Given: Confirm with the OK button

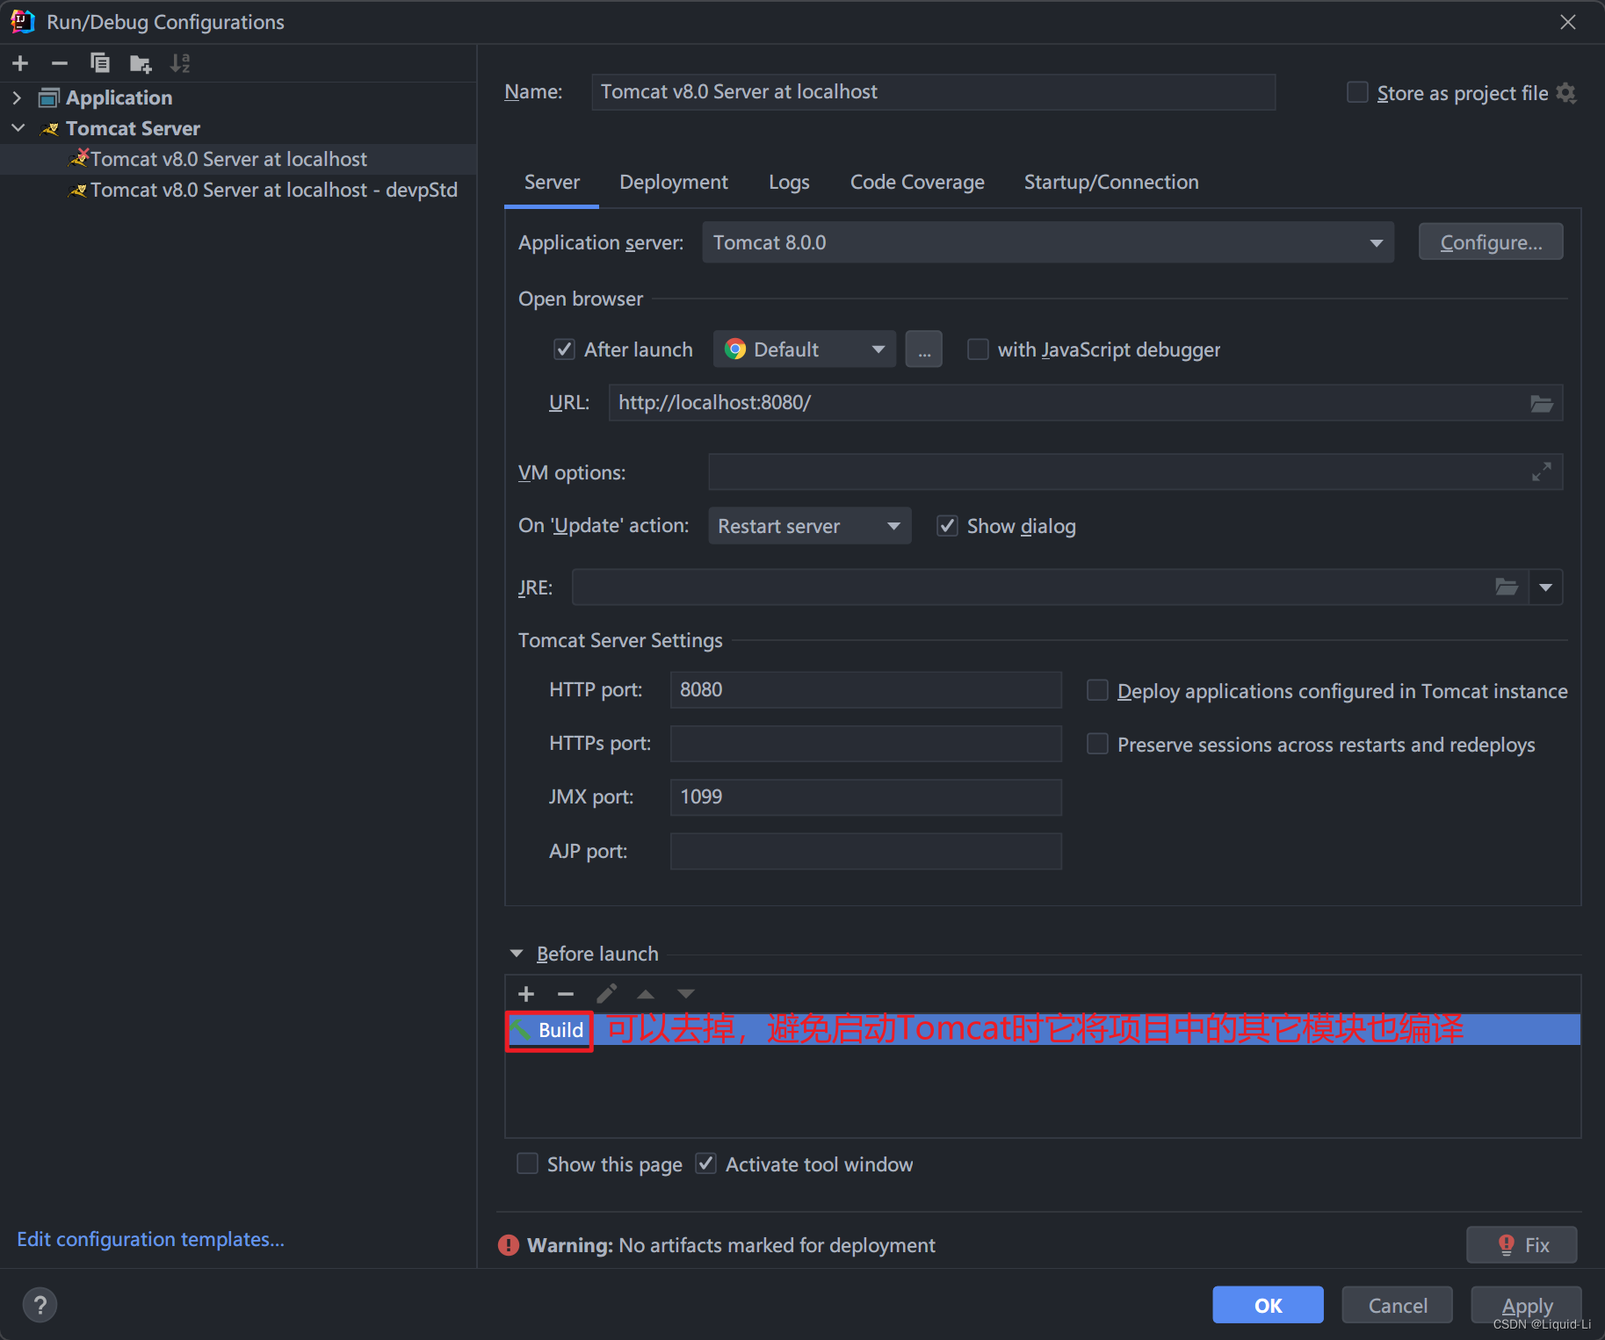Looking at the screenshot, I should (1268, 1305).
